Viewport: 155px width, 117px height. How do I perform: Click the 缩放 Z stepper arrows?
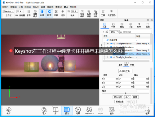coord(148,87)
